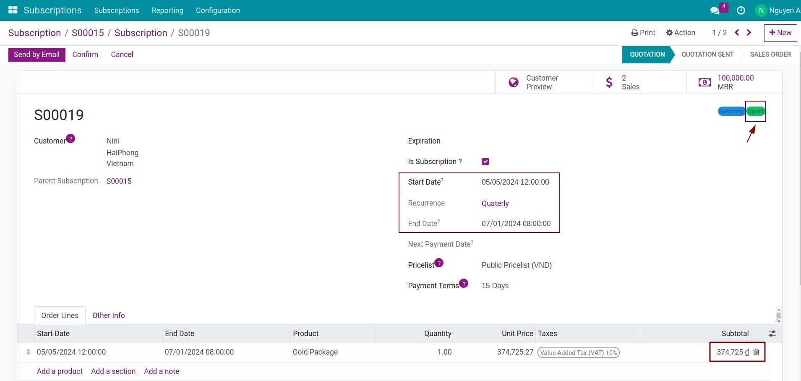Image resolution: width=801 pixels, height=381 pixels.
Task: Open the 100,000.00 MRR stat button
Action: coord(734,82)
